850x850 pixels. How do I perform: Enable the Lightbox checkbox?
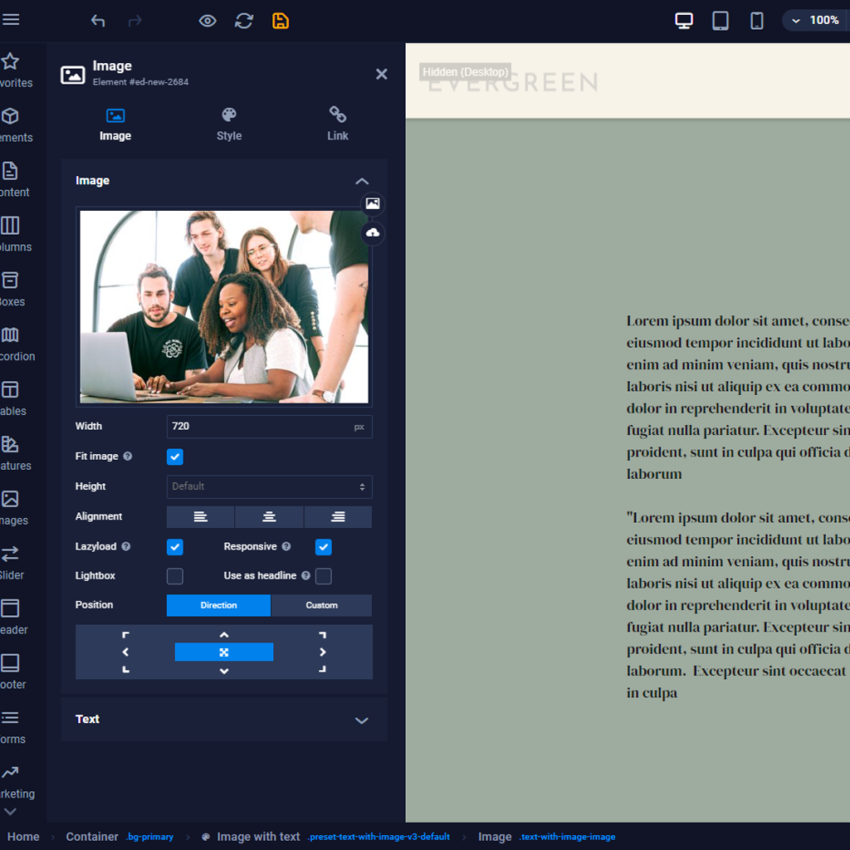point(174,576)
